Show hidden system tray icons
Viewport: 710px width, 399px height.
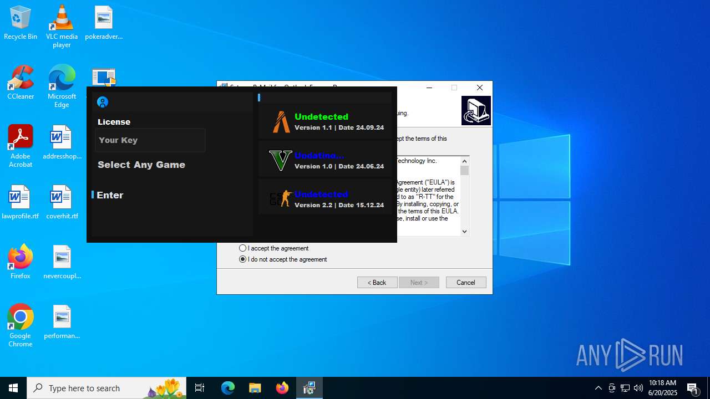click(598, 388)
